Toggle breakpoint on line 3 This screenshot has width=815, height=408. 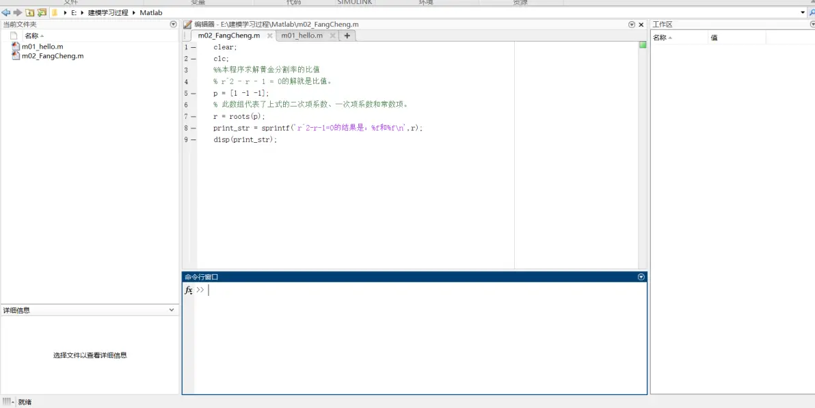193,70
